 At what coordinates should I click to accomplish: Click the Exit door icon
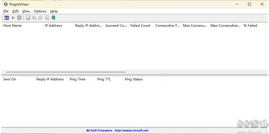[53, 18]
